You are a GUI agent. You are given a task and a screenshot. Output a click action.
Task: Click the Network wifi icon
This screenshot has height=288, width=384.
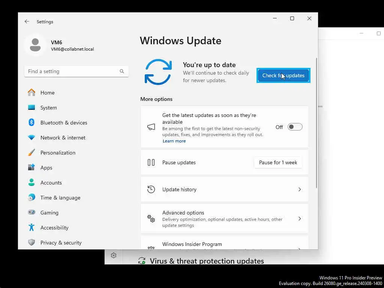[31, 138]
